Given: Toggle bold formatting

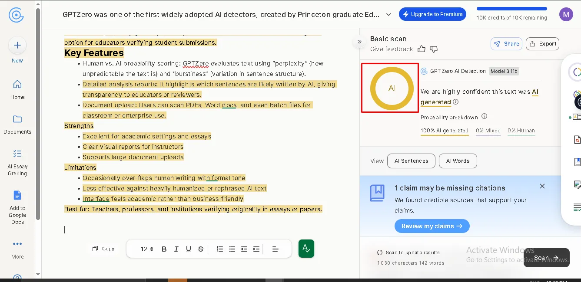Looking at the screenshot, I should pos(164,249).
